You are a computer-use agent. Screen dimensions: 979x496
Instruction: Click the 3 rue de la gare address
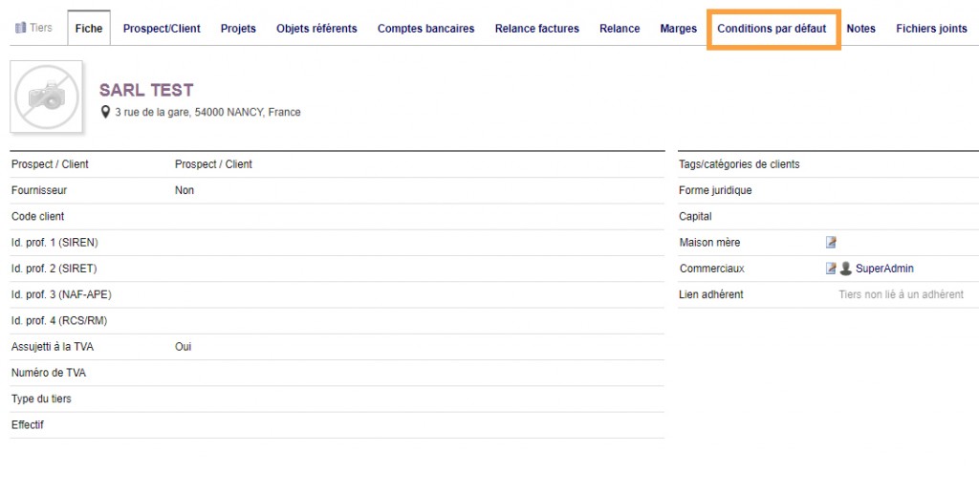[x=207, y=112]
